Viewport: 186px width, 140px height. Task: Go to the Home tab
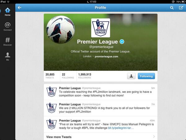7,12
